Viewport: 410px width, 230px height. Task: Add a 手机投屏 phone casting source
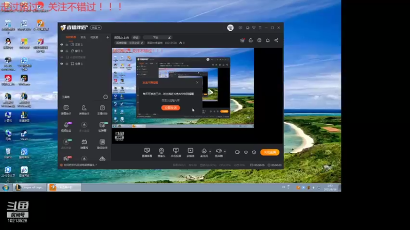pyautogui.click(x=176, y=152)
